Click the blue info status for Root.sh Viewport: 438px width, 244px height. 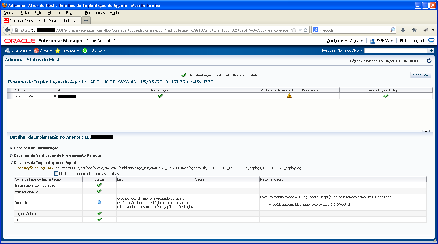click(99, 202)
